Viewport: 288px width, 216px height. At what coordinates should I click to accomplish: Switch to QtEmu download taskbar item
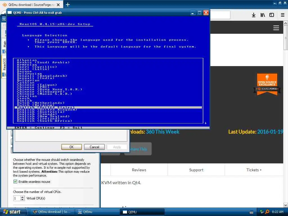coord(51,212)
